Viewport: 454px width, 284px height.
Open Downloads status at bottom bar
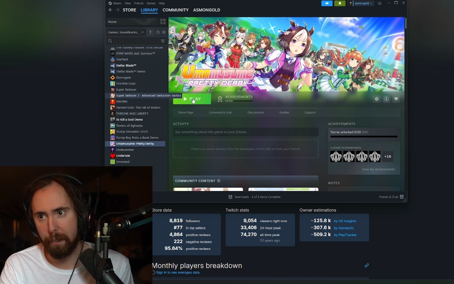pyautogui.click(x=254, y=197)
